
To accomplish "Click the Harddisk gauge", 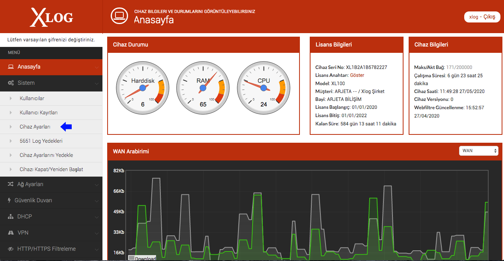I will (143, 88).
